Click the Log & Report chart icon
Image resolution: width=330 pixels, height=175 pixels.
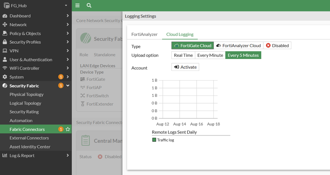pos(5,156)
